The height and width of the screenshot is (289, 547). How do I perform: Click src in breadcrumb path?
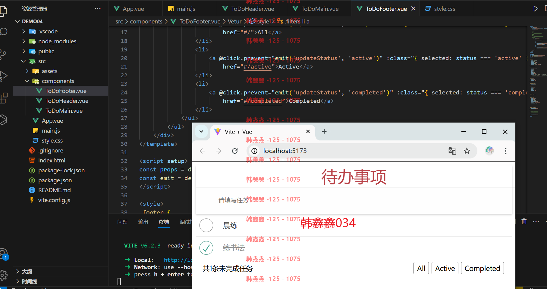119,21
